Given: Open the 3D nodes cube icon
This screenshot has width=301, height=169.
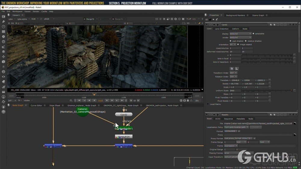Looking at the screenshot, I should [x=3, y=62].
